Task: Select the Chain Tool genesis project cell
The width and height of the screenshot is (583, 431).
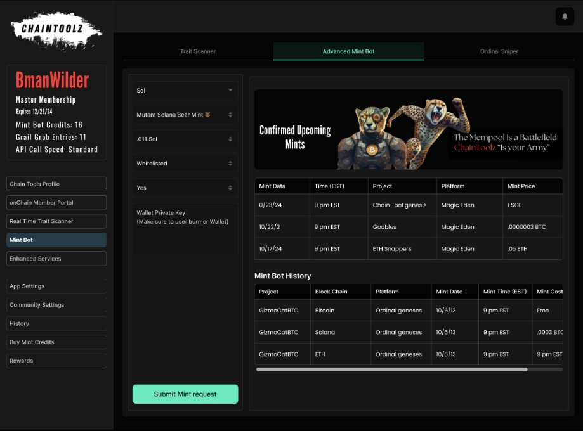Action: [x=402, y=205]
